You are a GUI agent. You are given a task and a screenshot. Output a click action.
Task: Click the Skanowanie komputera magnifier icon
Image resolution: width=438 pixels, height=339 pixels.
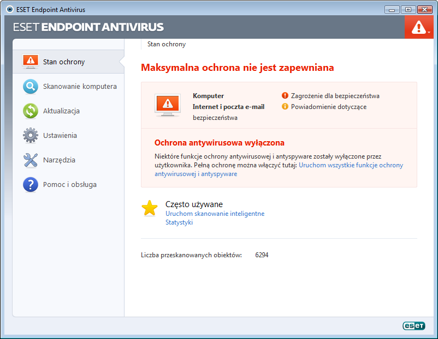pyautogui.click(x=31, y=87)
